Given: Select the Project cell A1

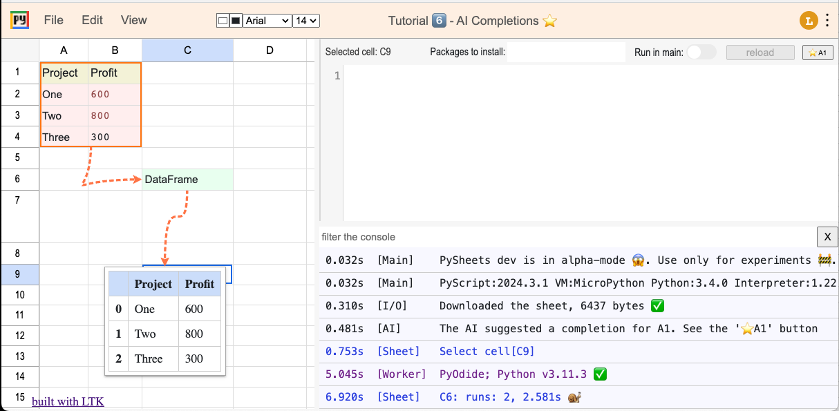Looking at the screenshot, I should pyautogui.click(x=64, y=73).
